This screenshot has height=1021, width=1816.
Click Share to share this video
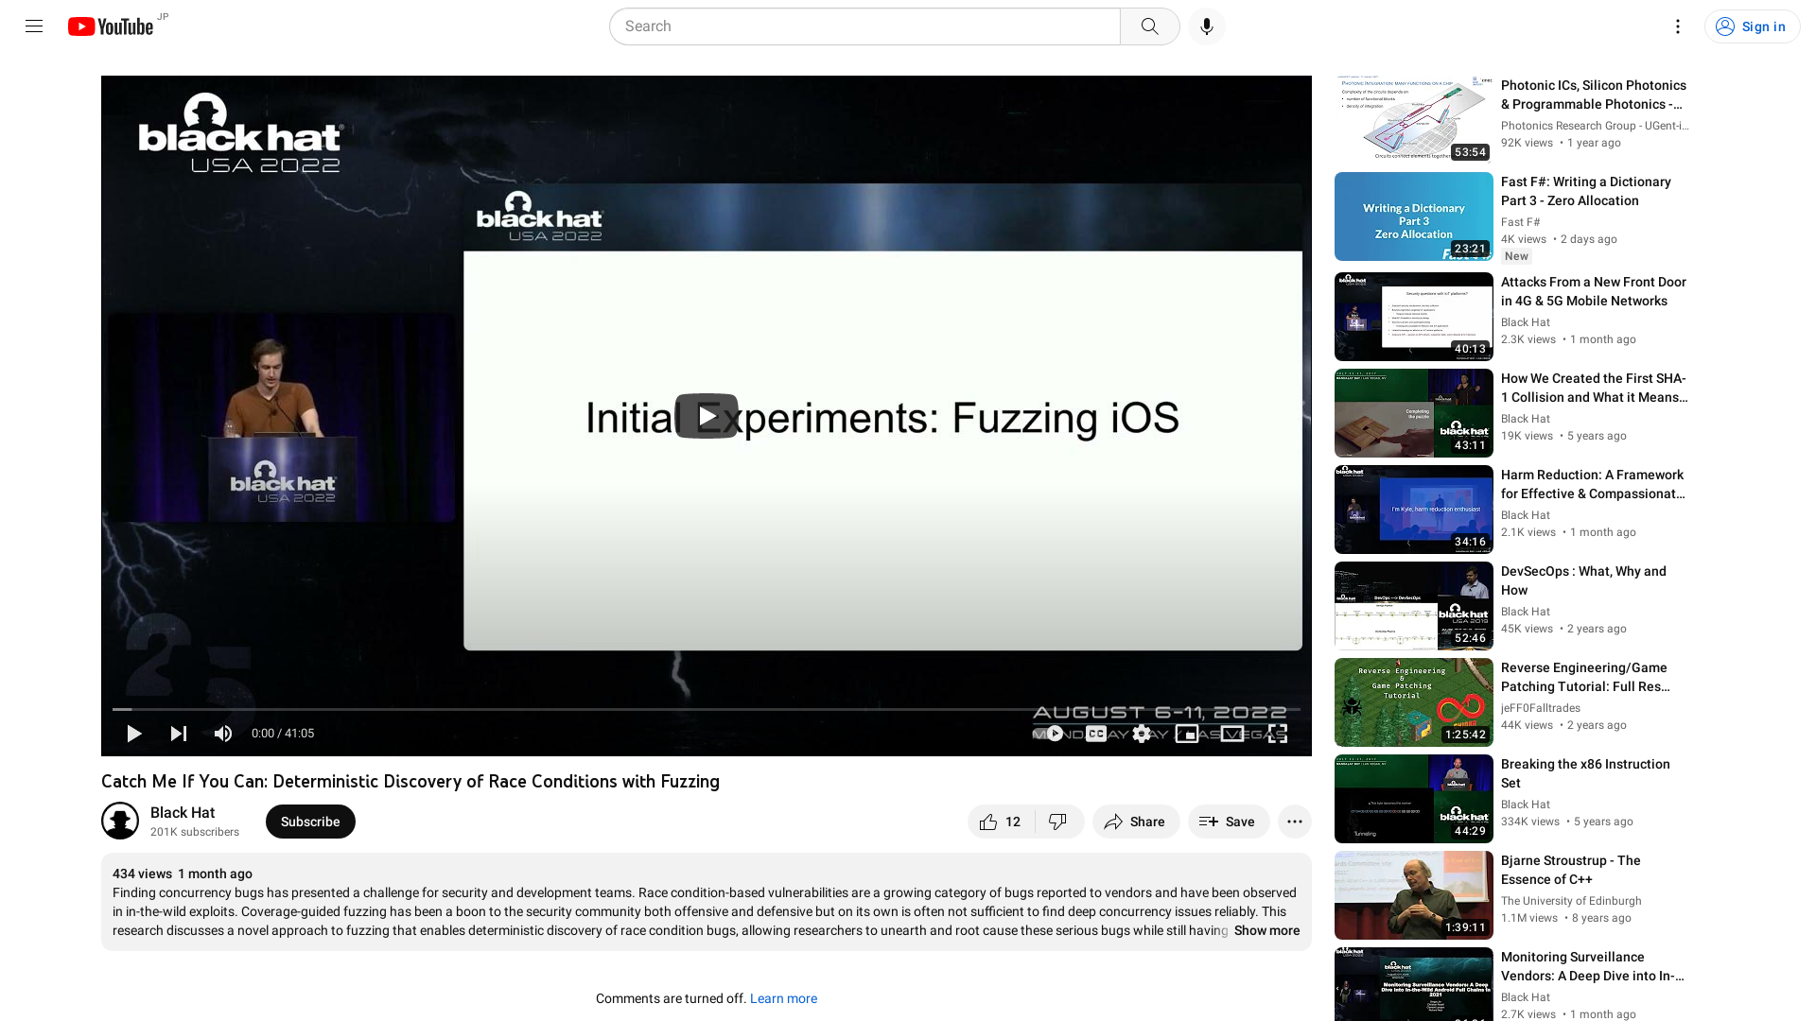(x=1135, y=821)
